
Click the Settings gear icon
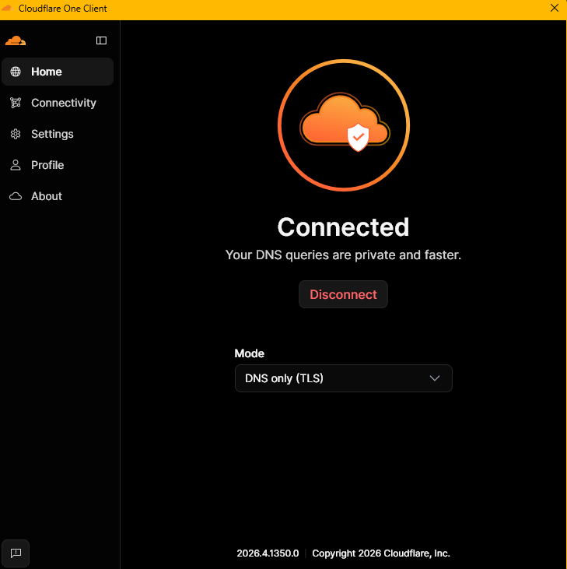click(16, 134)
